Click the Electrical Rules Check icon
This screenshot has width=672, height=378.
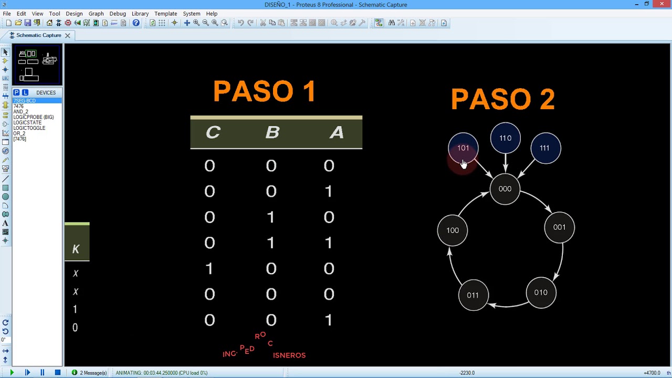click(x=444, y=23)
